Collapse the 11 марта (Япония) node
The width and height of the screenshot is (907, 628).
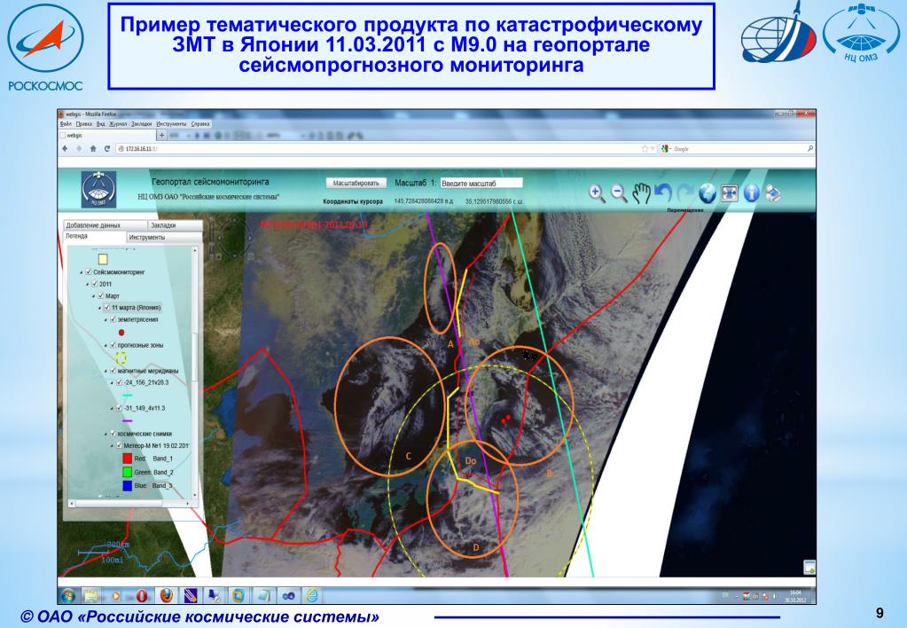click(100, 307)
